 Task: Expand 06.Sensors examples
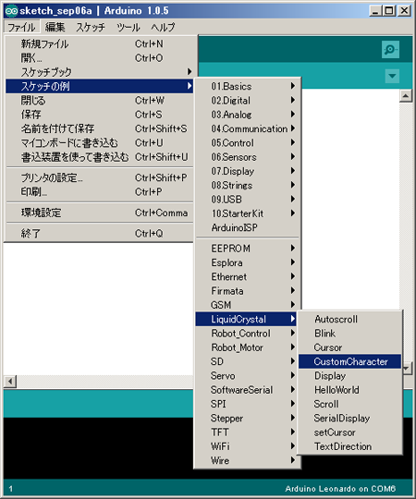click(x=247, y=157)
